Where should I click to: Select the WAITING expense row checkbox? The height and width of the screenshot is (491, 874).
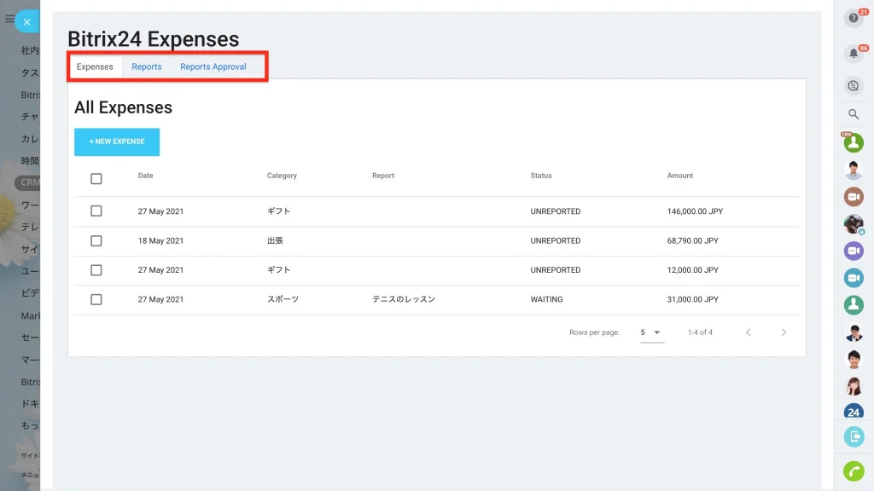[x=96, y=299]
